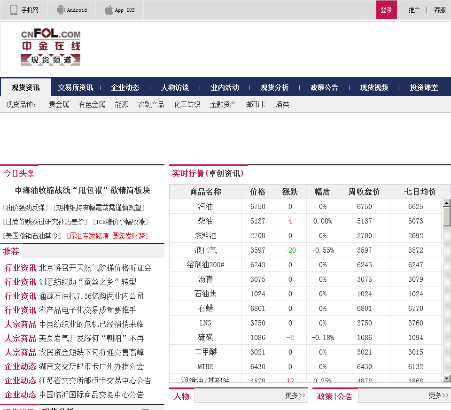
Task: Switch to the 交易所资讯 tab
Action: pos(75,87)
